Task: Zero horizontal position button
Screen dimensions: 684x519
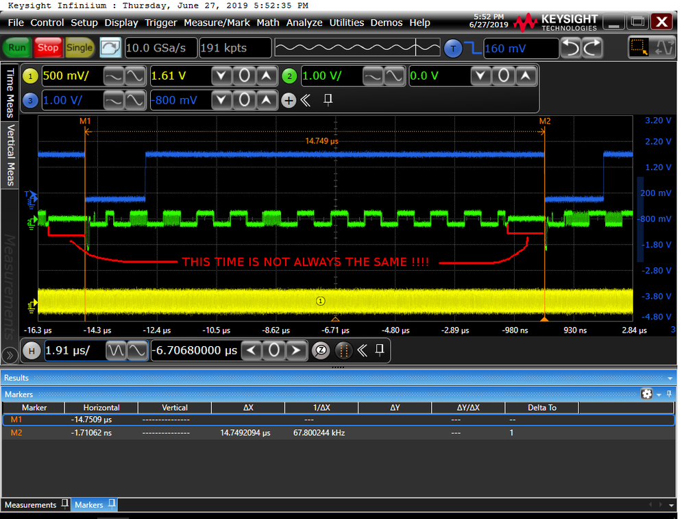Action: click(274, 350)
